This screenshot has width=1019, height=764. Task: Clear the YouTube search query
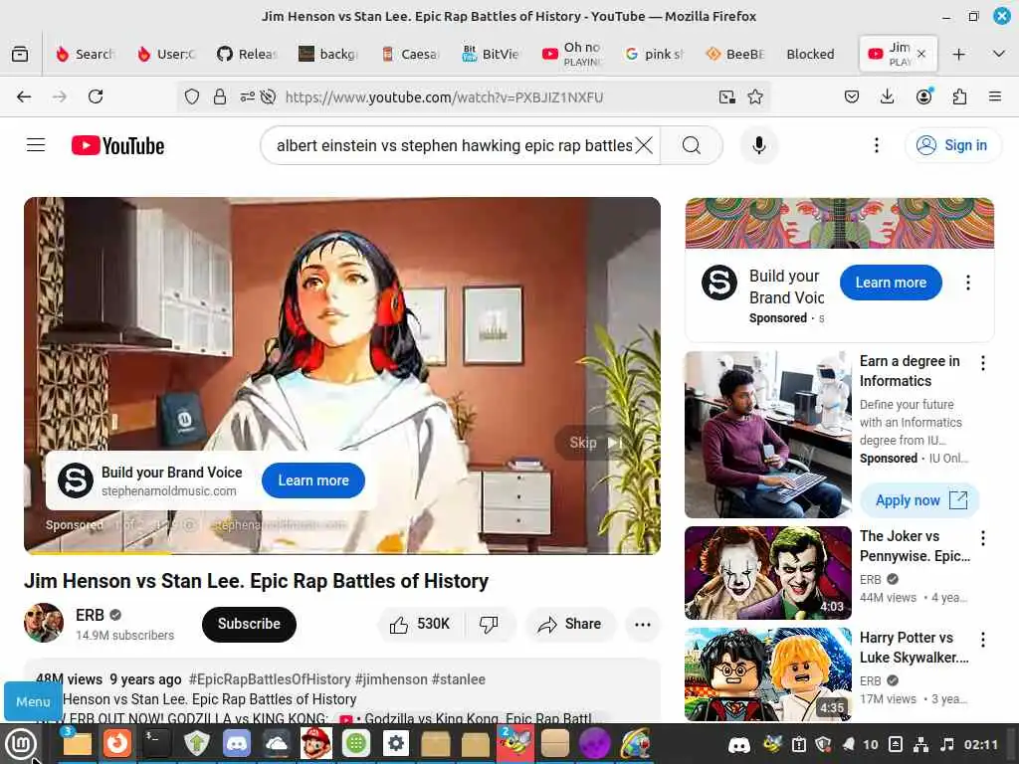click(644, 145)
